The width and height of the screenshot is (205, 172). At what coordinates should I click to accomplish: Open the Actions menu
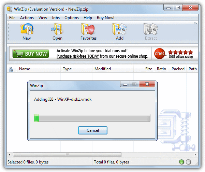(27, 18)
